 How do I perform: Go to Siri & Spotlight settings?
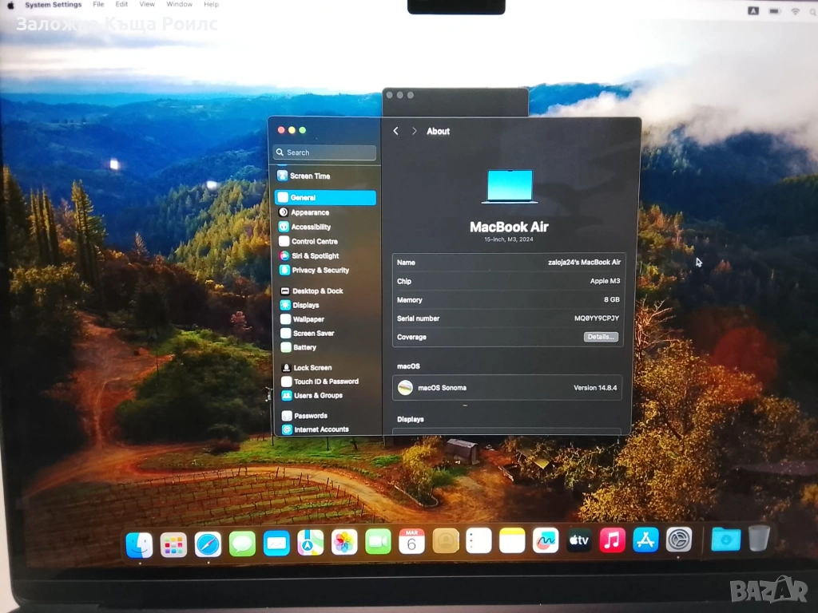pyautogui.click(x=315, y=256)
